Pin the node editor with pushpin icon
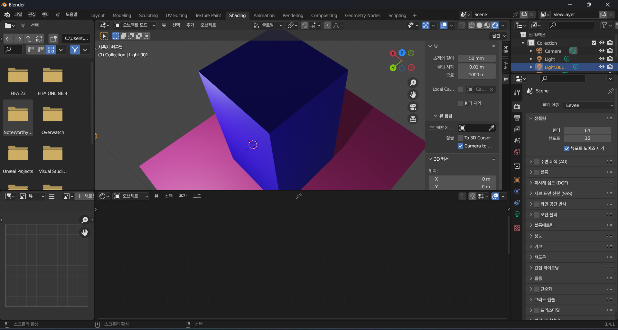The image size is (618, 330). tap(299, 196)
